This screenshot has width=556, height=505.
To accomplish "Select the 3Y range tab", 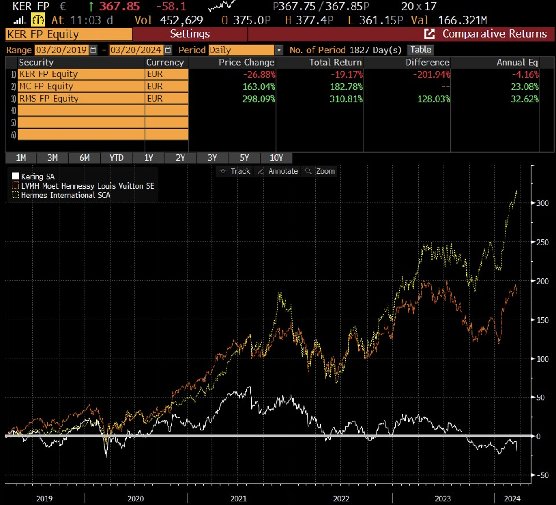I will pyautogui.click(x=212, y=158).
